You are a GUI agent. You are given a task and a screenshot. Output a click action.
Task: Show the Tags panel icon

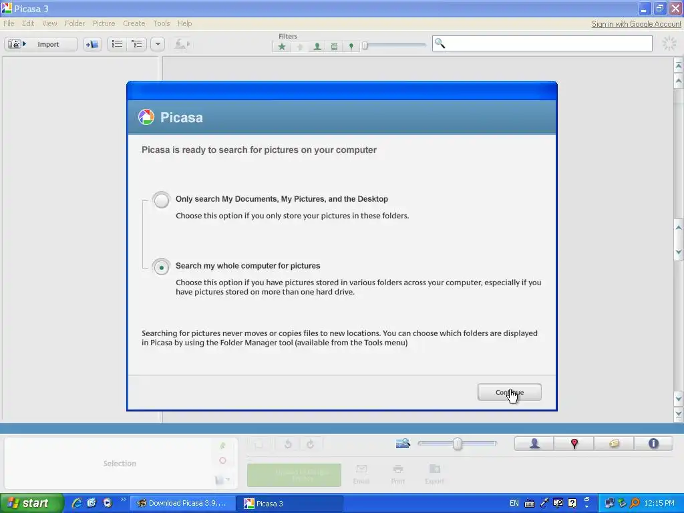pyautogui.click(x=614, y=444)
